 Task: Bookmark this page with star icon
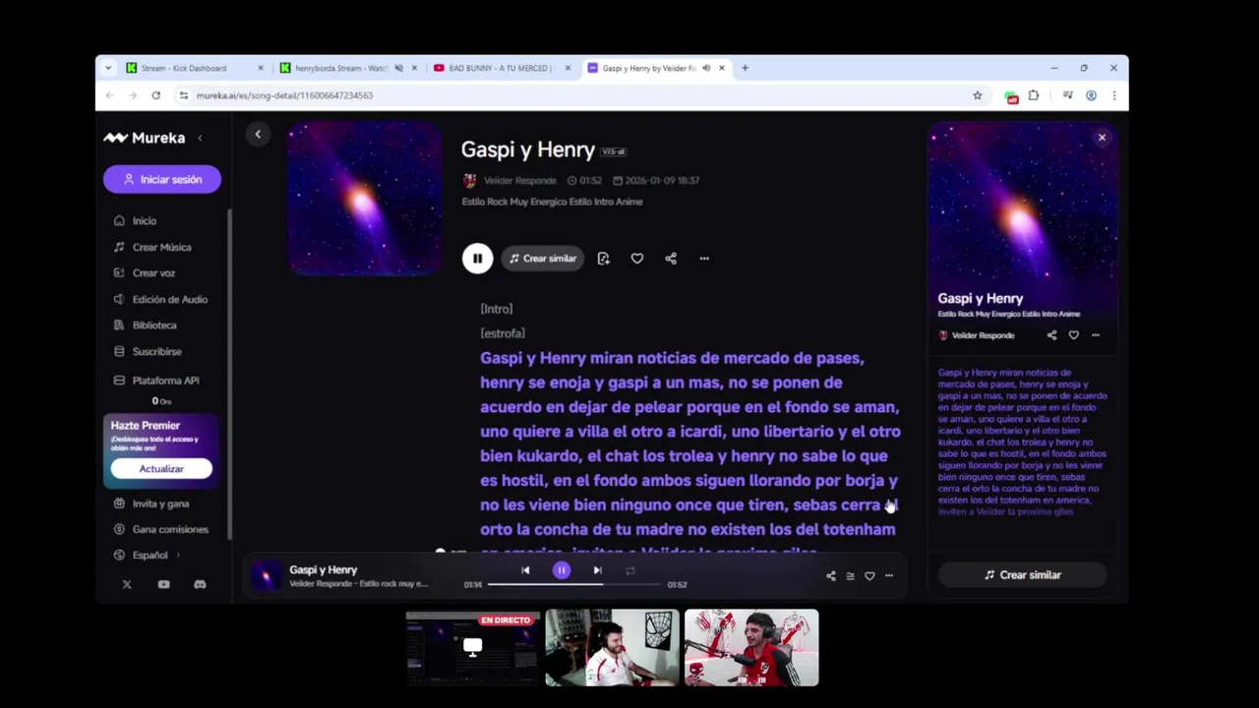[x=977, y=95]
